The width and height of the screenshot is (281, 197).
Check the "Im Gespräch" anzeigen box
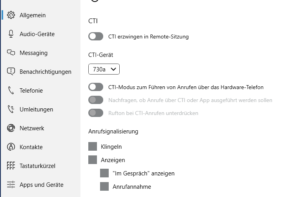click(x=104, y=173)
